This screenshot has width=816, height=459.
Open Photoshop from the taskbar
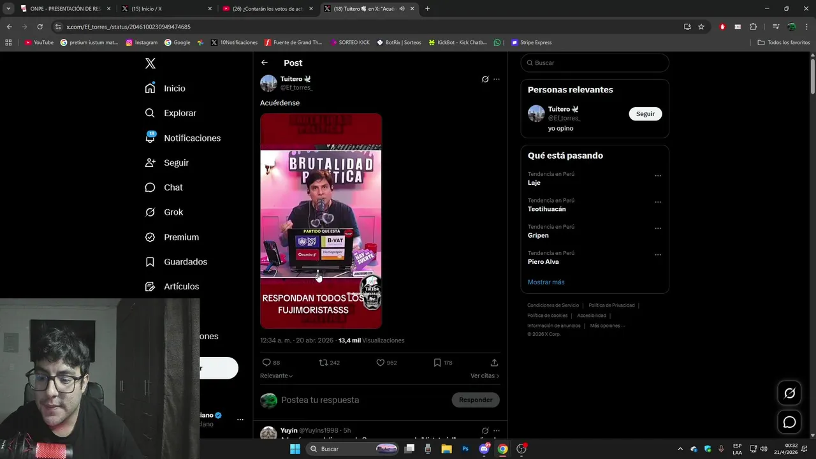tap(465, 449)
